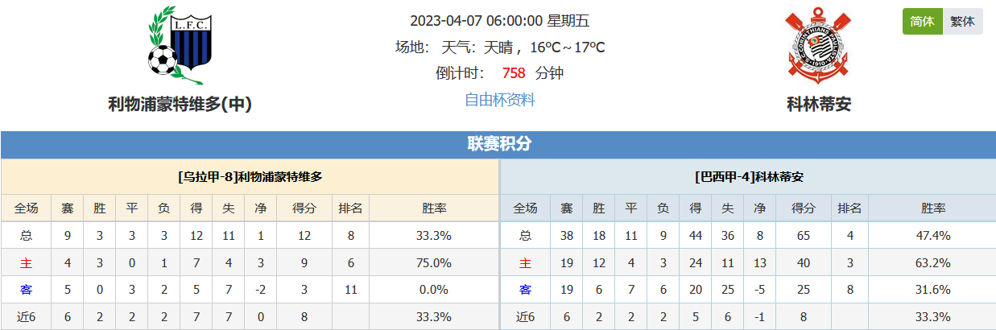Click the red 主 row label in Liverpool's table
The image size is (996, 330).
coord(26,263)
